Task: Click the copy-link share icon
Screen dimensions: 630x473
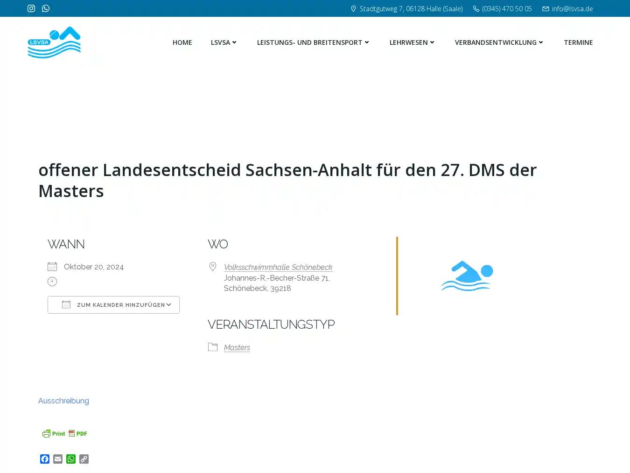Action: 84,459
